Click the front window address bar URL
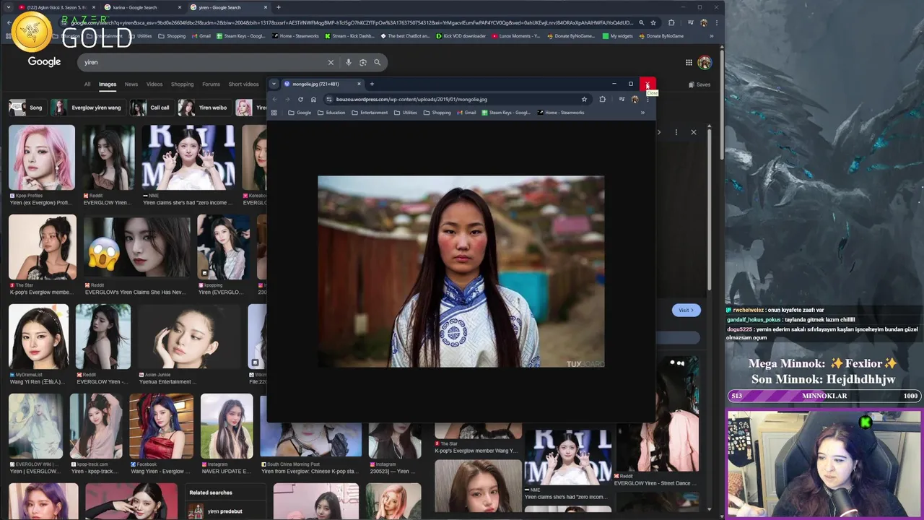This screenshot has height=520, width=924. (x=411, y=99)
